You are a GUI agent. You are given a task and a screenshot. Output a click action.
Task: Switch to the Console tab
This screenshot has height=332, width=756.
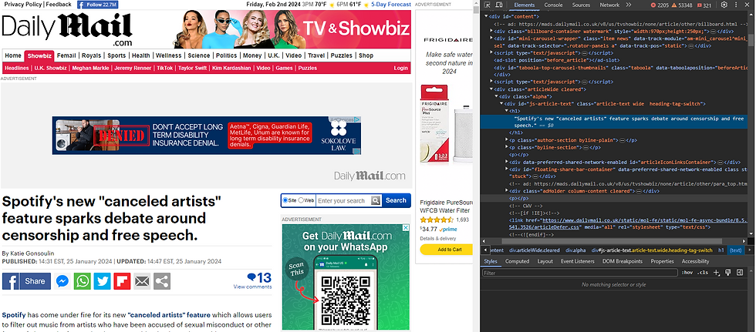553,5
